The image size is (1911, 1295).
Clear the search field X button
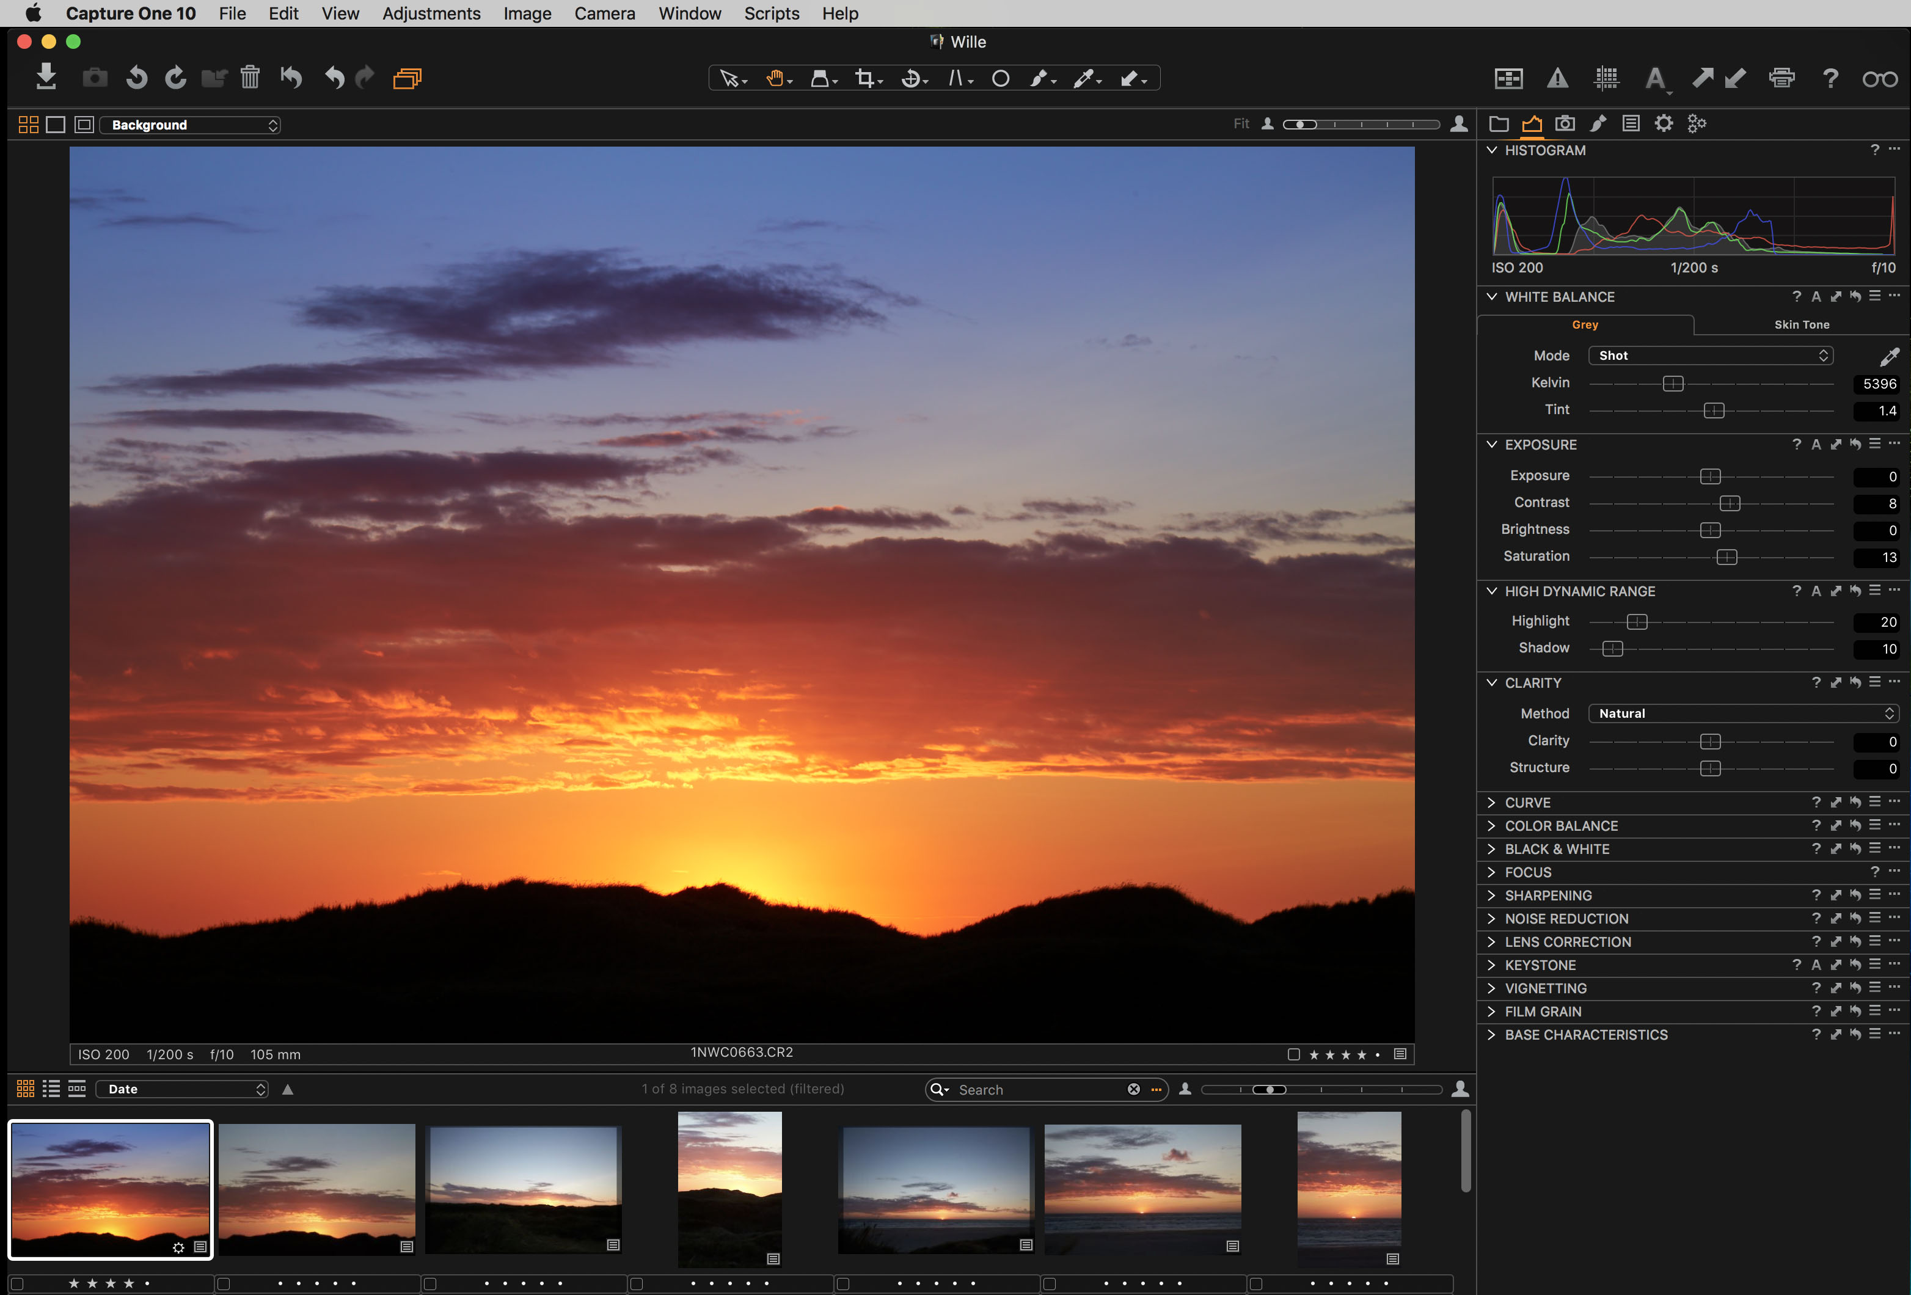[x=1133, y=1089]
